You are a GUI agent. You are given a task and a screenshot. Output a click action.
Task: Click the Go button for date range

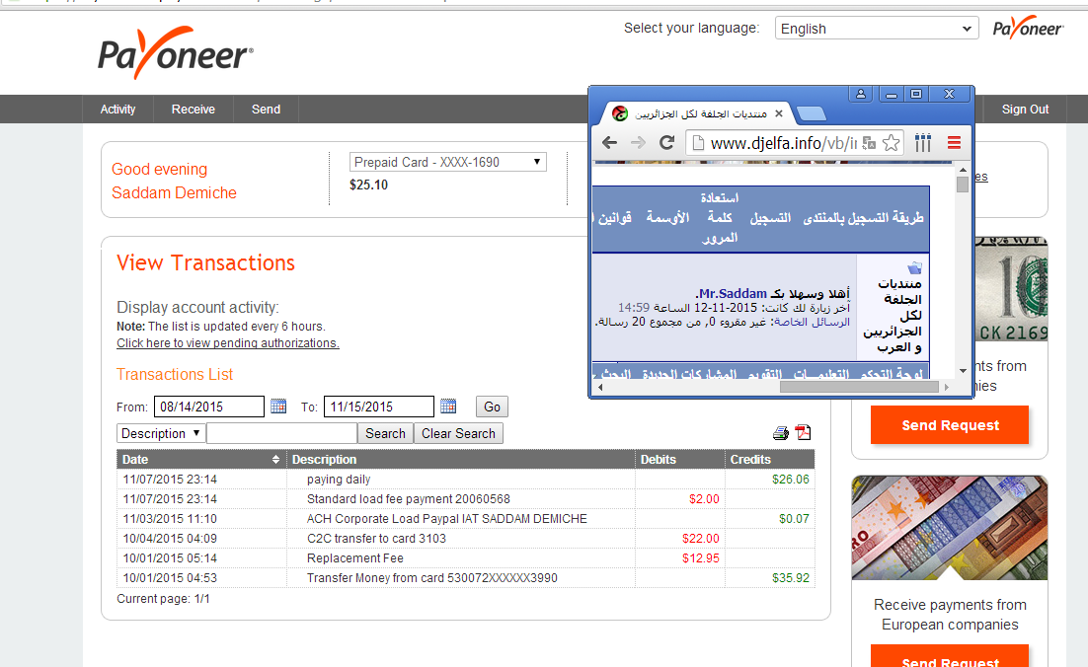pos(492,407)
